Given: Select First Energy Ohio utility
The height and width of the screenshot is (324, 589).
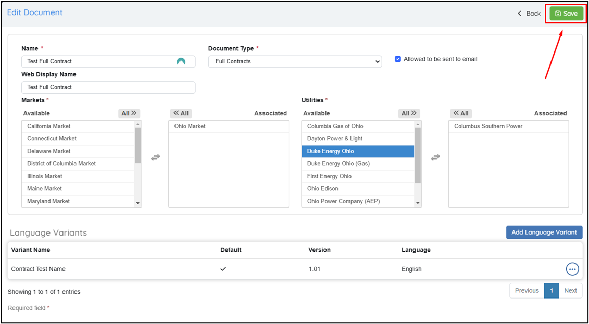Looking at the screenshot, I should point(358,176).
